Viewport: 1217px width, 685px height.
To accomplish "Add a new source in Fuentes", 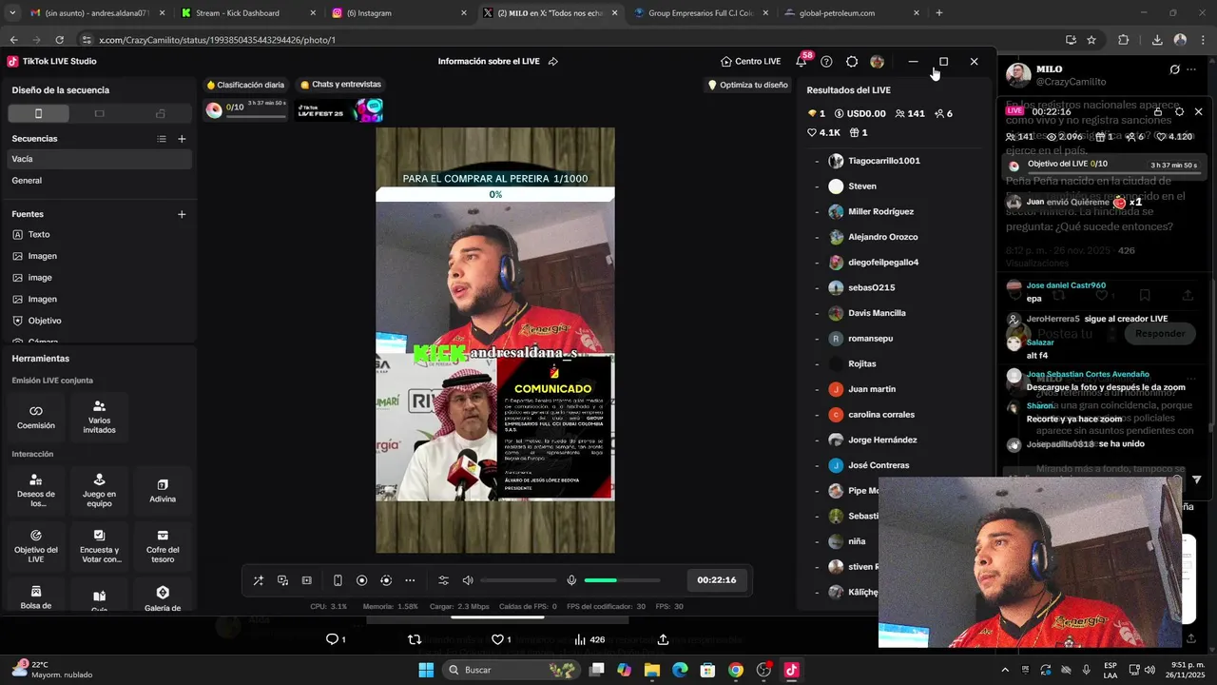I will (x=182, y=214).
